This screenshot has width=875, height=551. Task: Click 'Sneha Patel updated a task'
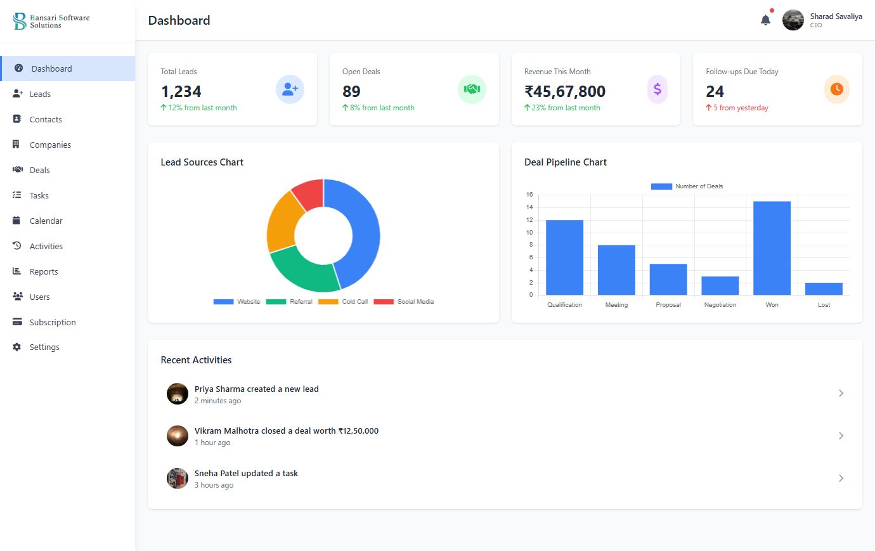[x=246, y=473]
